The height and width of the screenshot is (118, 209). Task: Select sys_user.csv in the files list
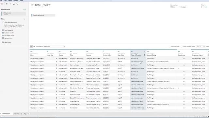click(x=8, y=38)
